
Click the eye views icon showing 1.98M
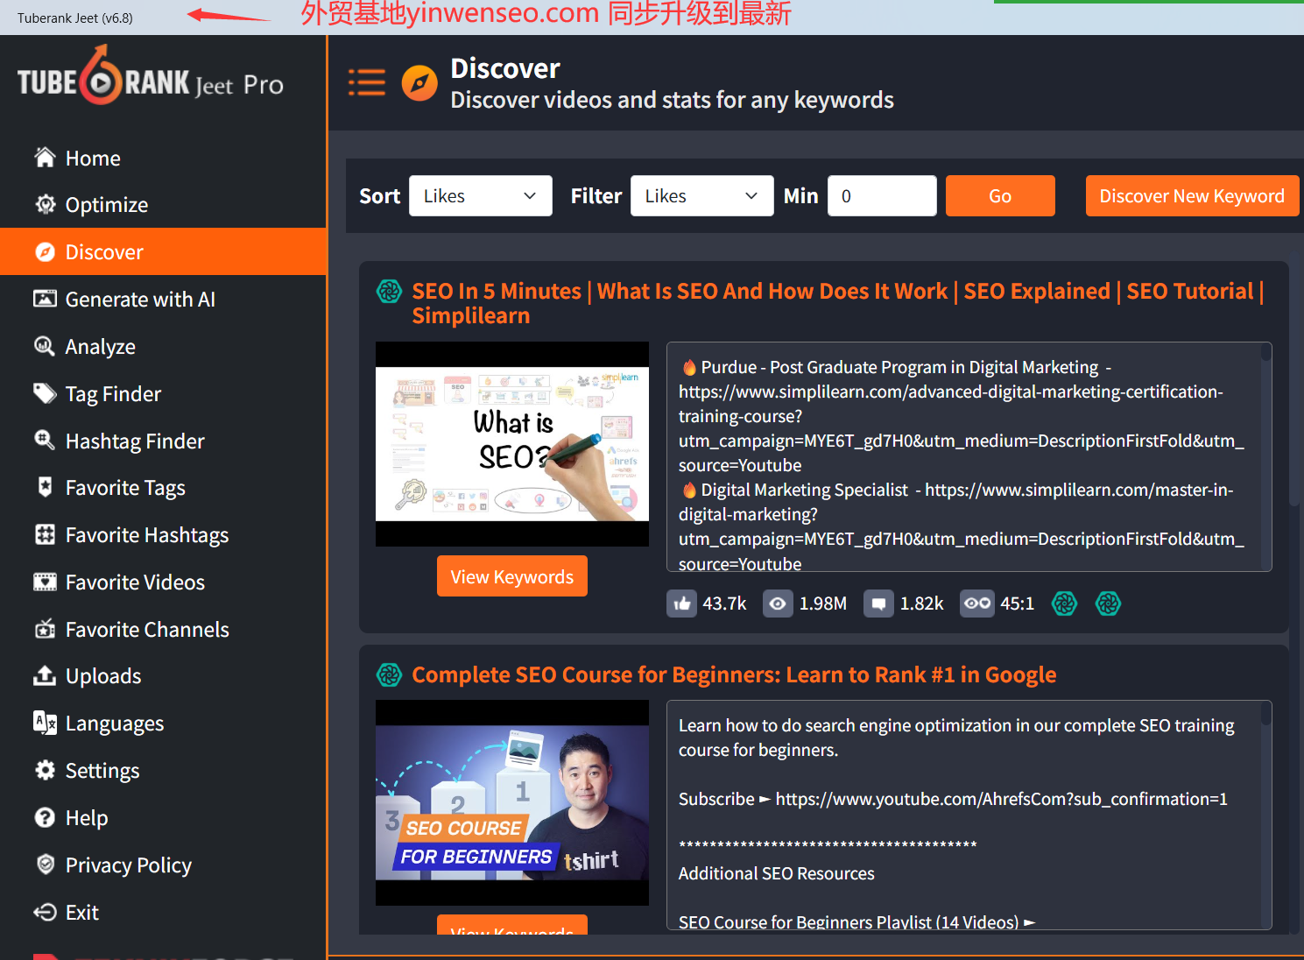click(777, 604)
